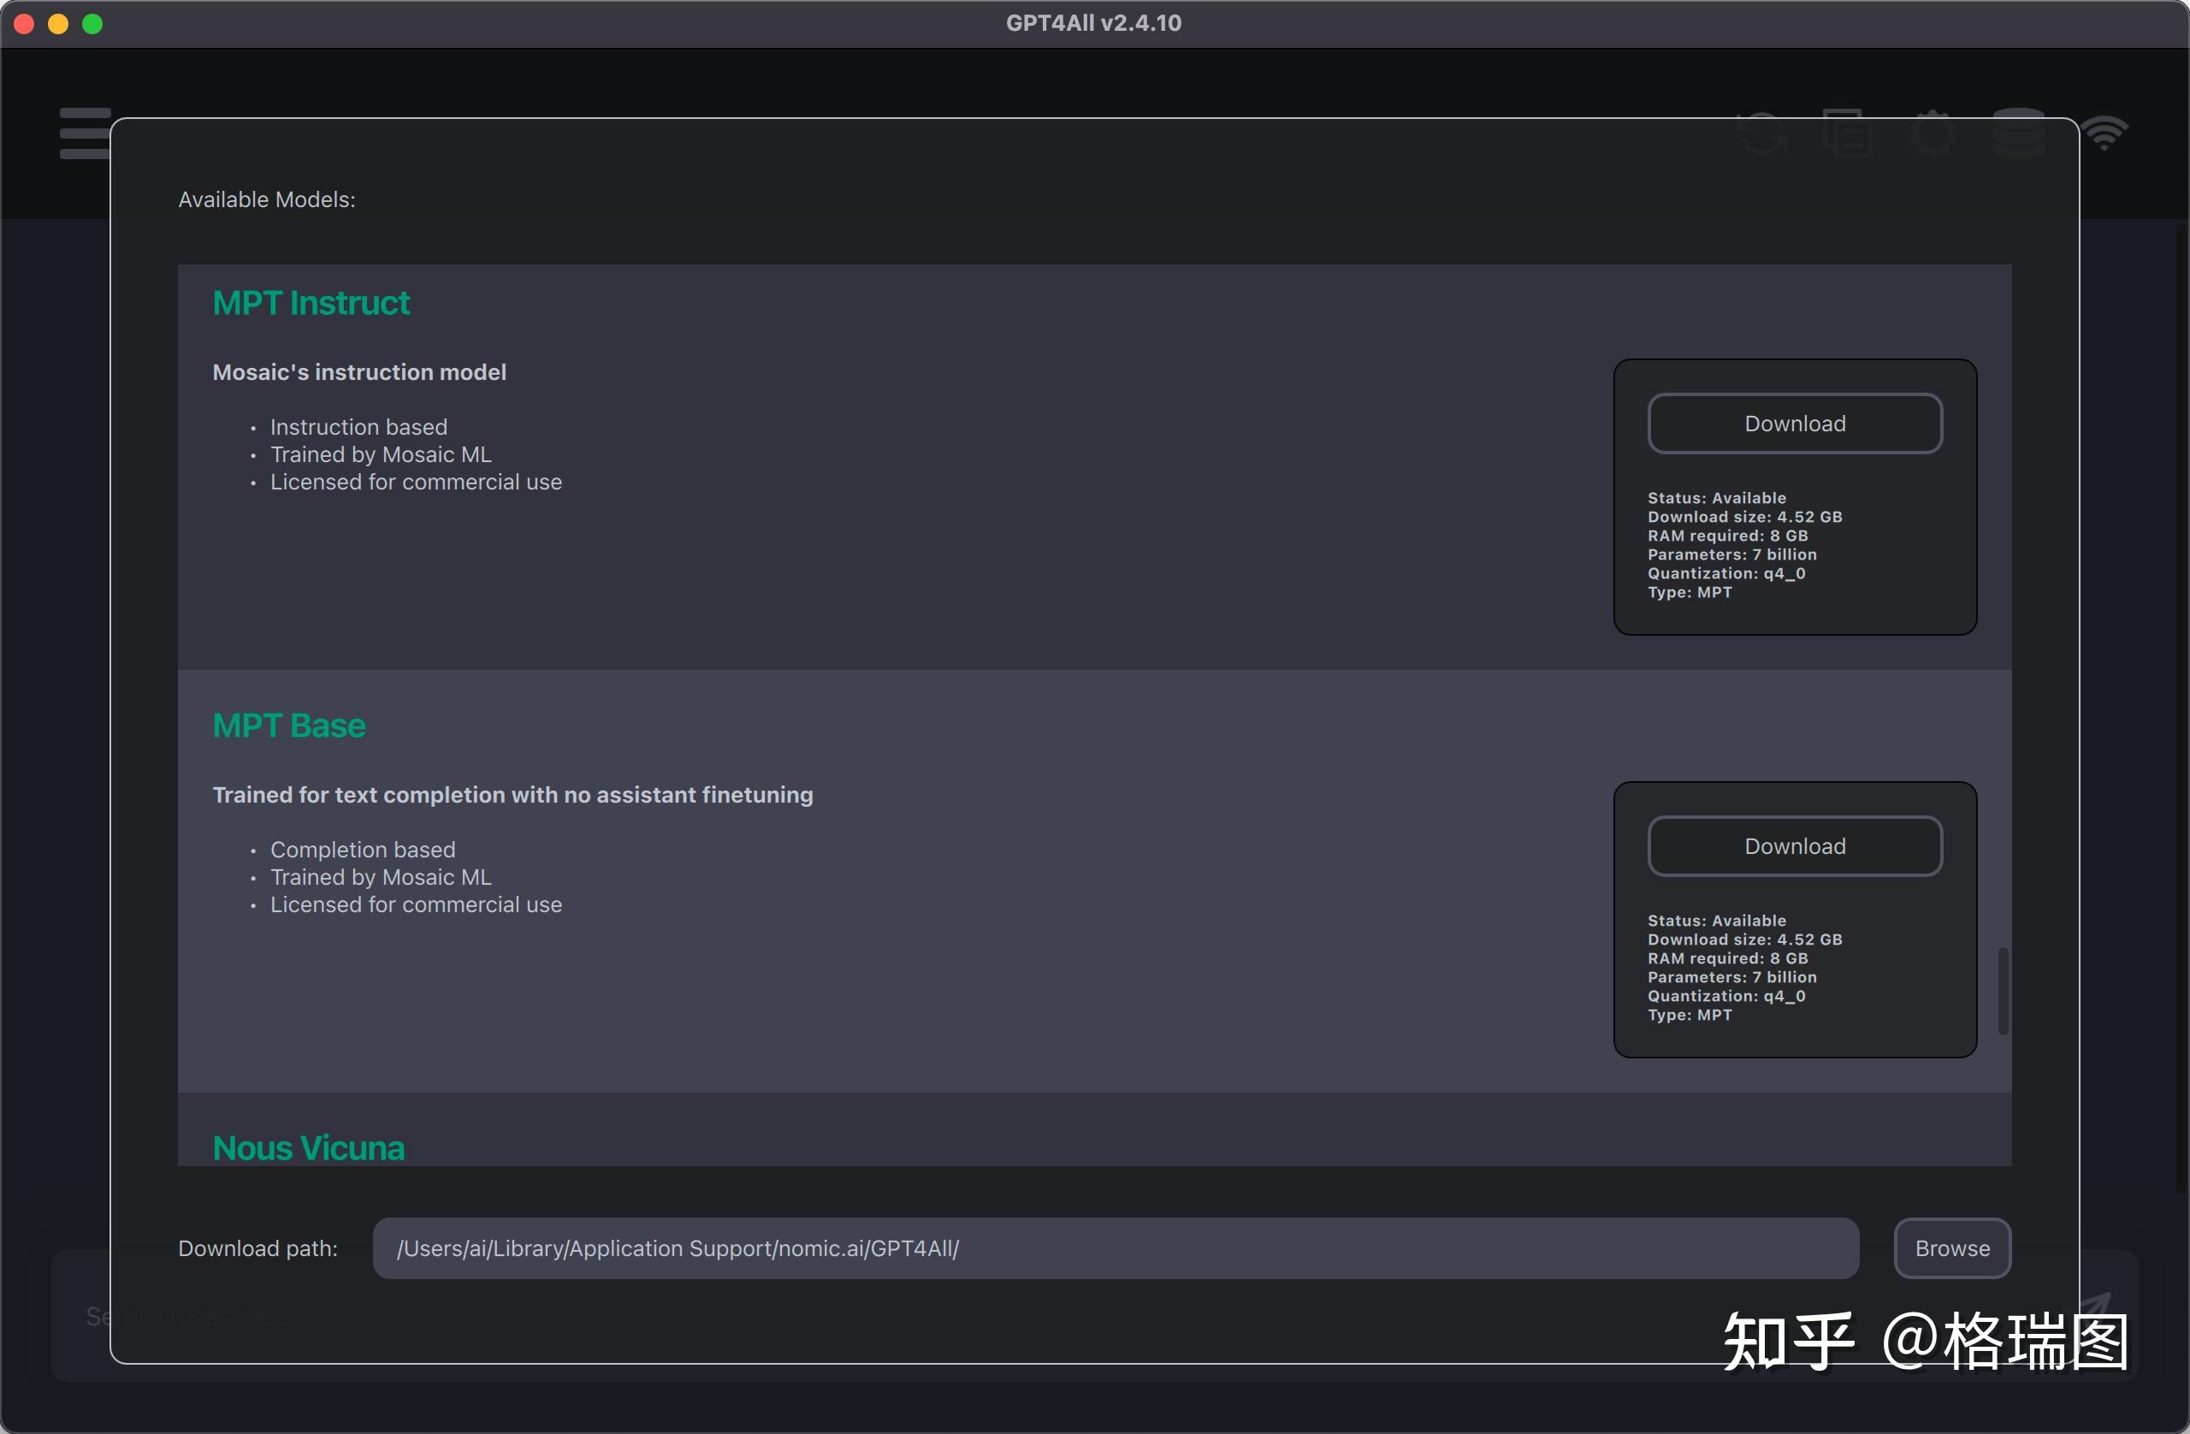Open settings via the gear icon

[1932, 135]
